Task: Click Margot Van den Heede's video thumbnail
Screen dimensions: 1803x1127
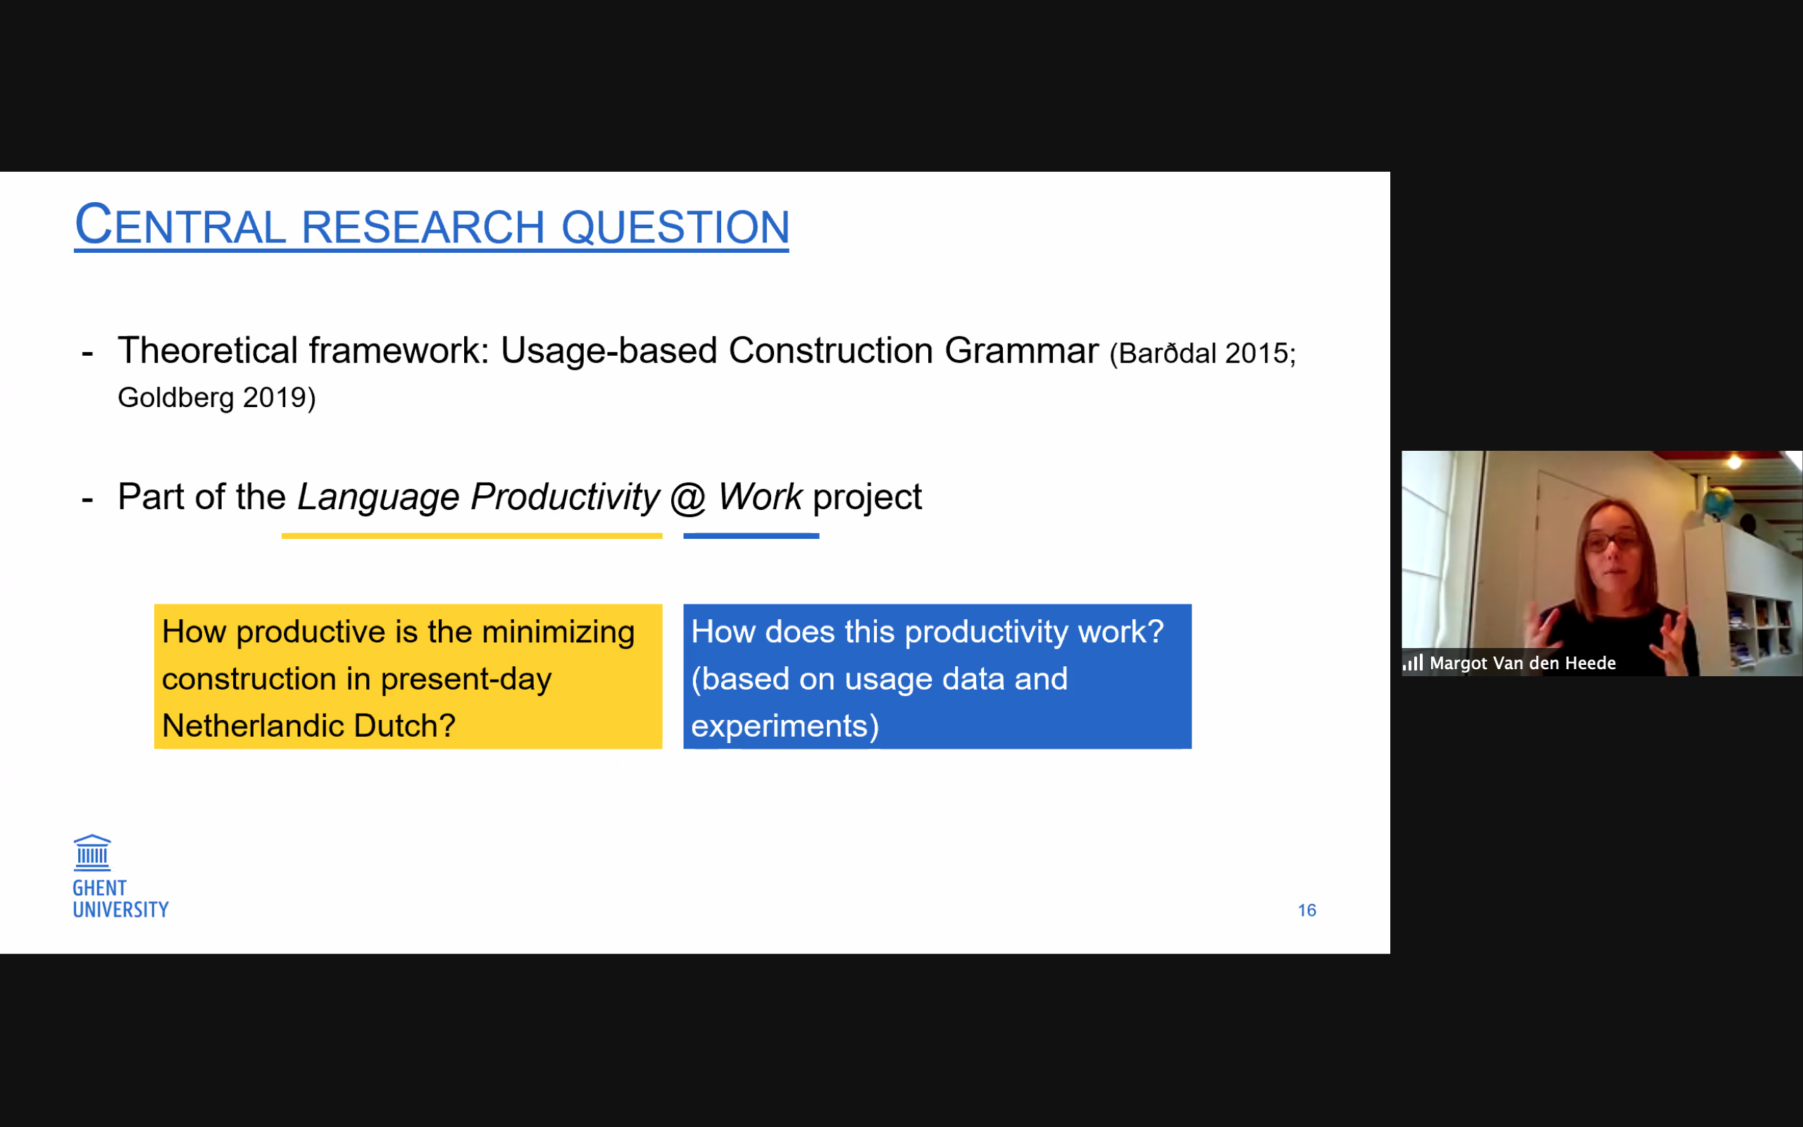Action: tap(1602, 563)
